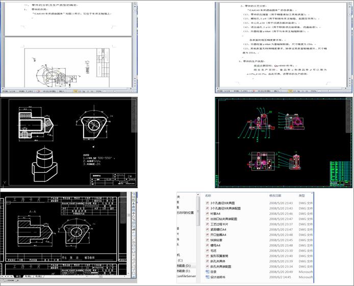354x286 pixels.
Task: Open the FileServer network location in the sidebar
Action: point(187,276)
